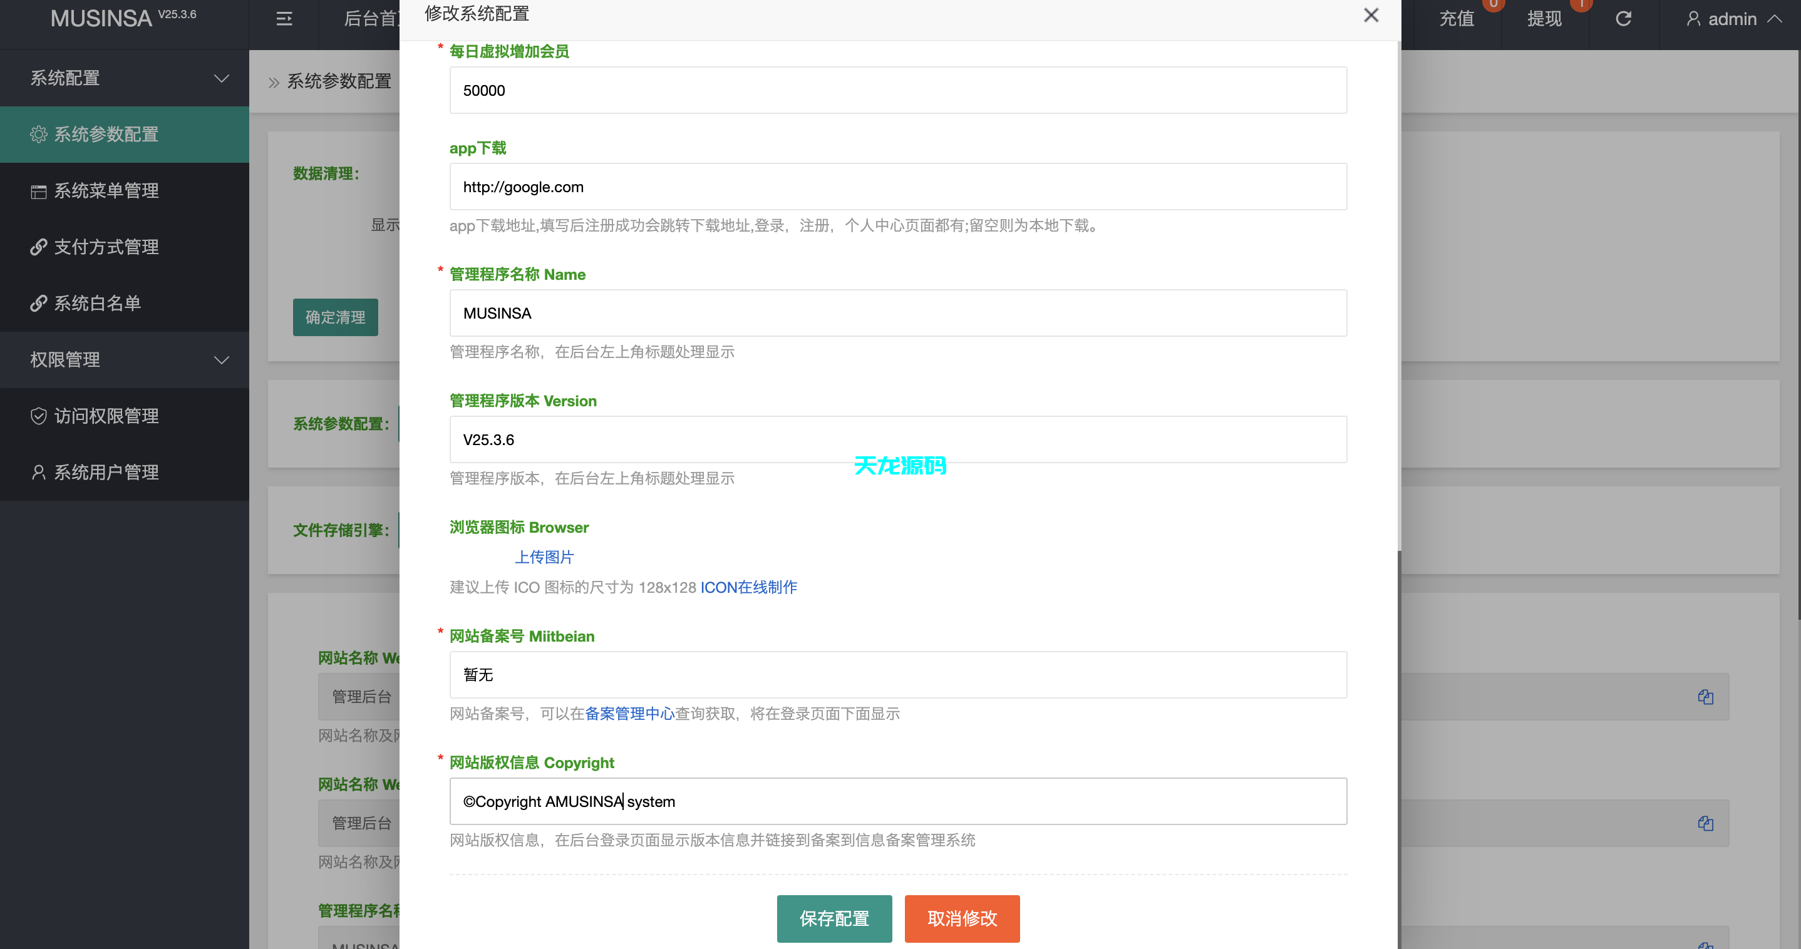Click the 支付方式管理 link icon

[38, 247]
